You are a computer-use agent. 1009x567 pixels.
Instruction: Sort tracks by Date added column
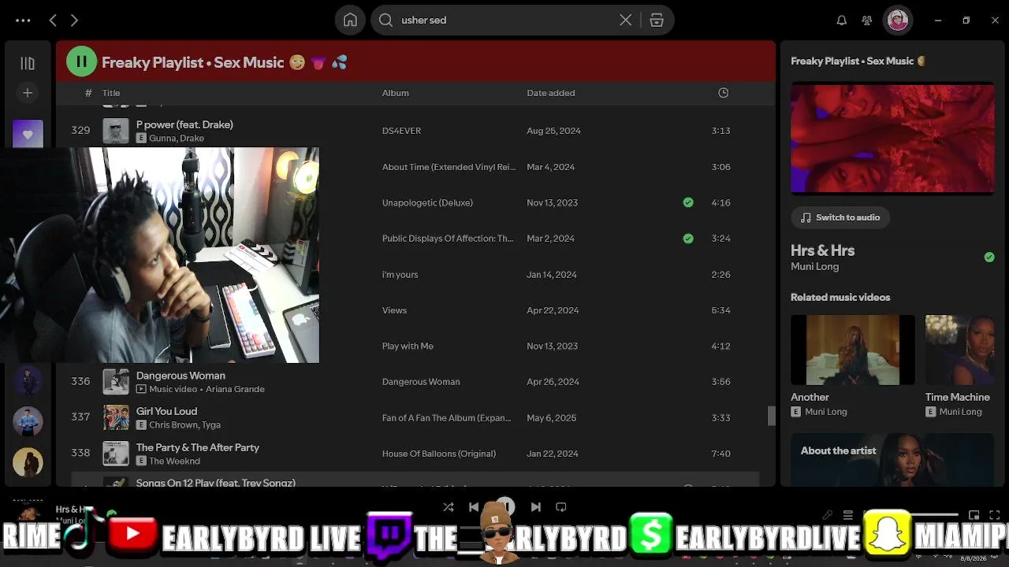click(x=551, y=93)
